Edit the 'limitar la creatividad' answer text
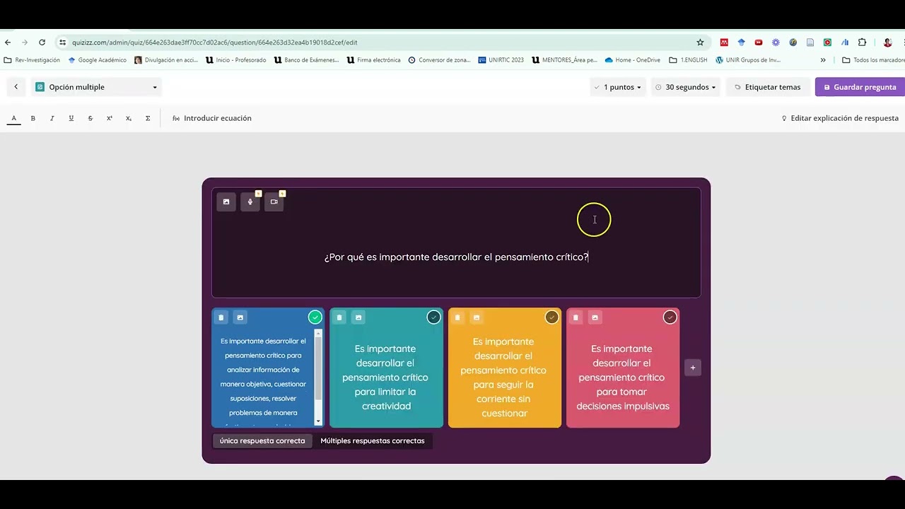This screenshot has height=509, width=905. coord(385,378)
